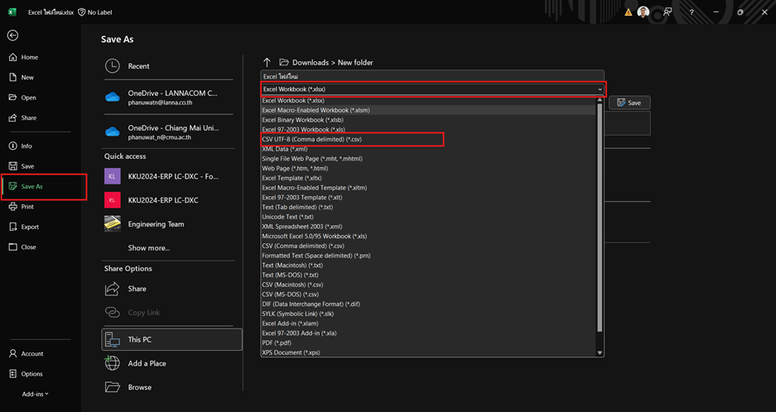
Task: Select Excel Template (*.xltx)
Action: click(x=429, y=178)
